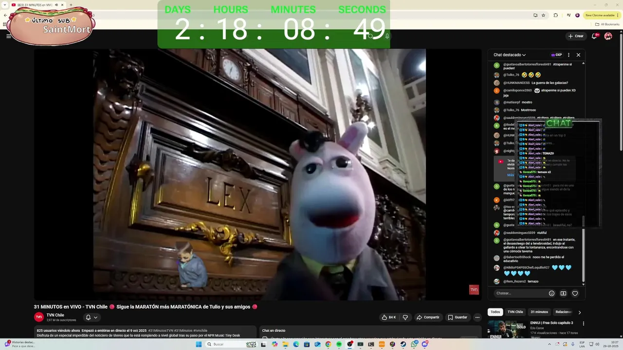
Task: Open Chrome media controls icon
Action: pos(568,15)
